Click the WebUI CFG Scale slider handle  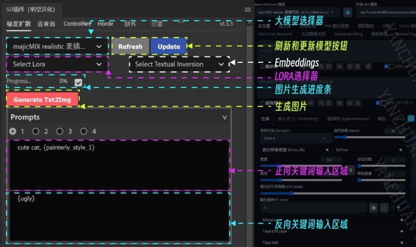291,193
